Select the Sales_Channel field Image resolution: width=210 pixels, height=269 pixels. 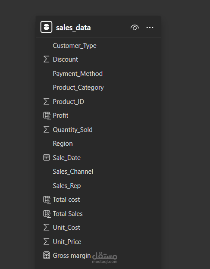[x=73, y=172]
